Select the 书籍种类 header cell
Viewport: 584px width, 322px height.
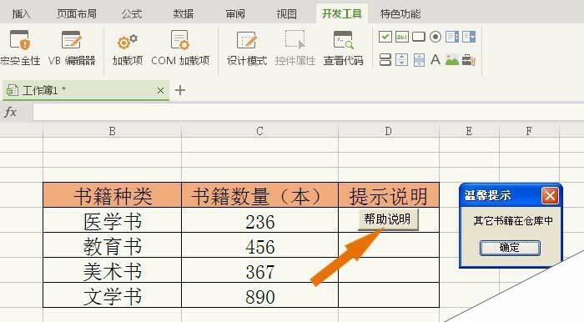[x=112, y=194]
